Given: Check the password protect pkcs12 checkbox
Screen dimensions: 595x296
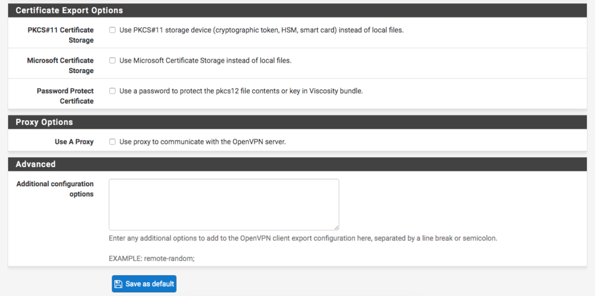Looking at the screenshot, I should [112, 91].
